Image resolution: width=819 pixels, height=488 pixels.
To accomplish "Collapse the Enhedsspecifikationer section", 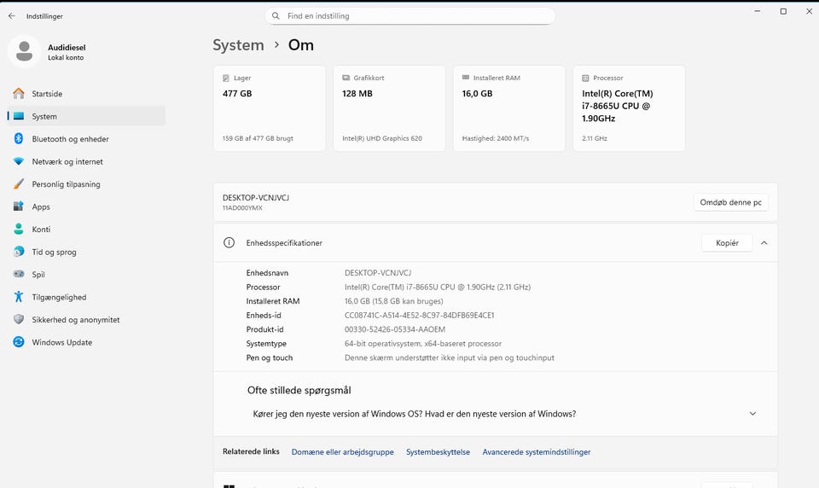I will [764, 243].
